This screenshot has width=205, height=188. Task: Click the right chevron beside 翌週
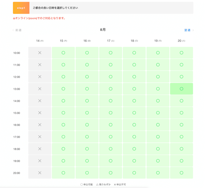pos(193,30)
